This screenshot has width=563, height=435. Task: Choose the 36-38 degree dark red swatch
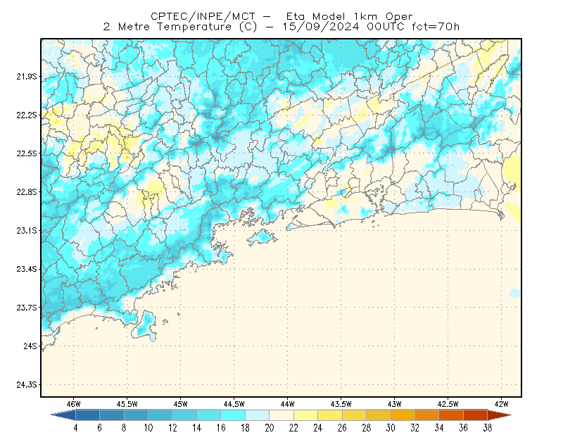coord(476,415)
